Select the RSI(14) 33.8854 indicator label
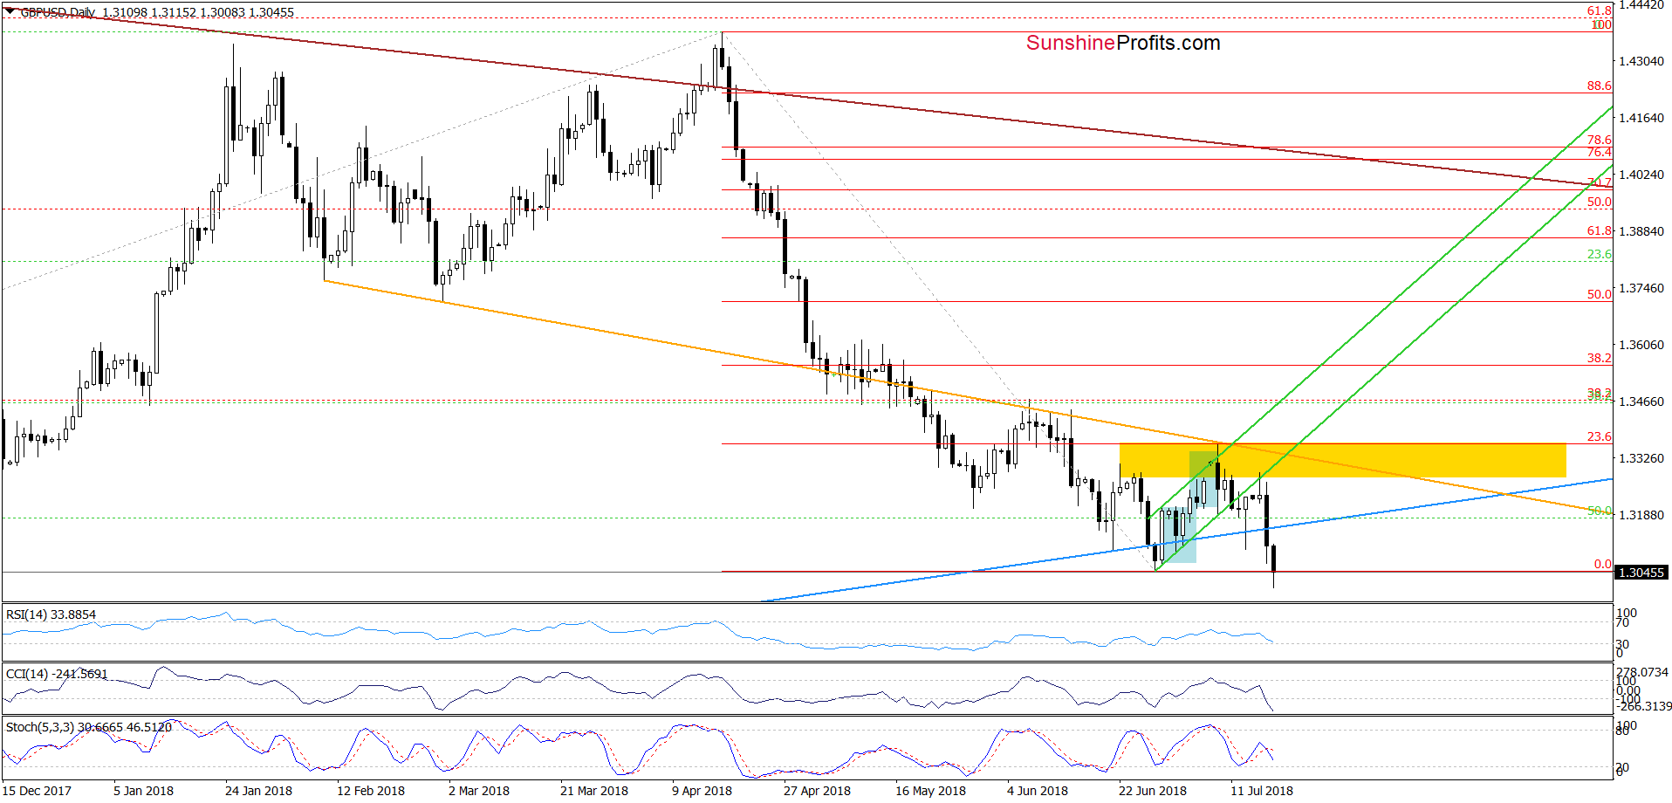The height and width of the screenshot is (803, 1672). [x=51, y=614]
